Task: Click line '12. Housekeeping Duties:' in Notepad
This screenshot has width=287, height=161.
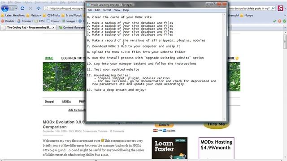Action: (x=109, y=75)
